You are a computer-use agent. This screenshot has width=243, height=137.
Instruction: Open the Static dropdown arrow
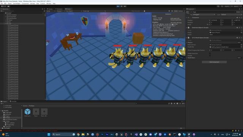(241, 12)
